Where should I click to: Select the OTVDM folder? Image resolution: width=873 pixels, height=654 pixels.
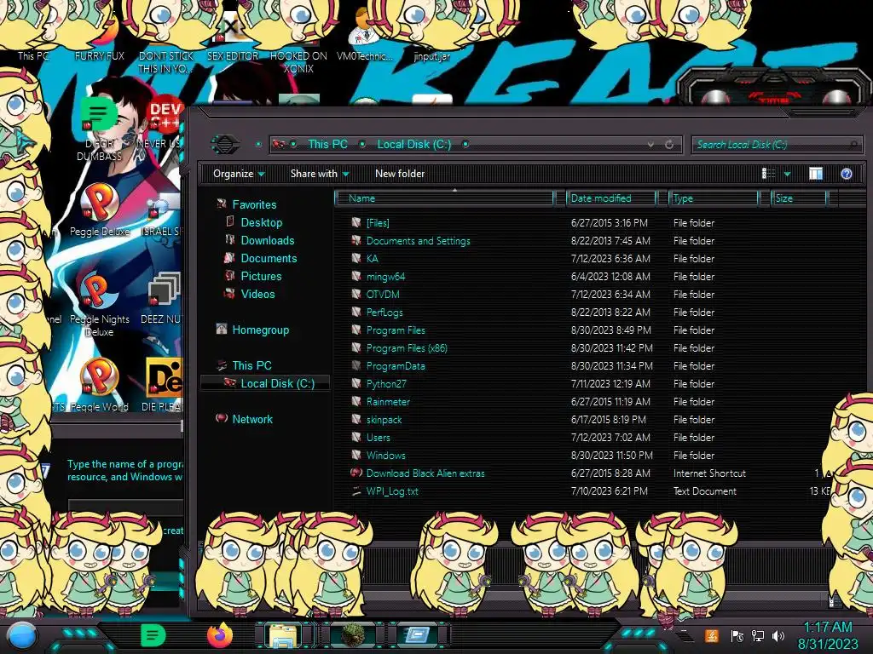(383, 294)
